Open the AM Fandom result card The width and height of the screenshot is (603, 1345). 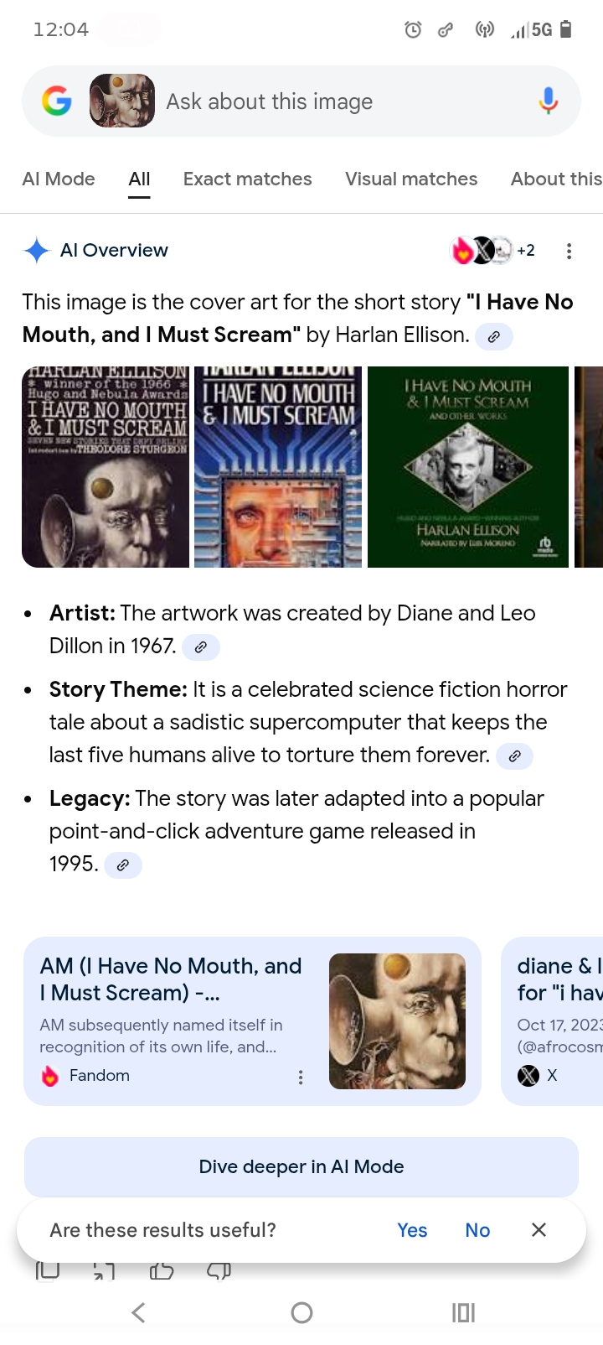252,1021
